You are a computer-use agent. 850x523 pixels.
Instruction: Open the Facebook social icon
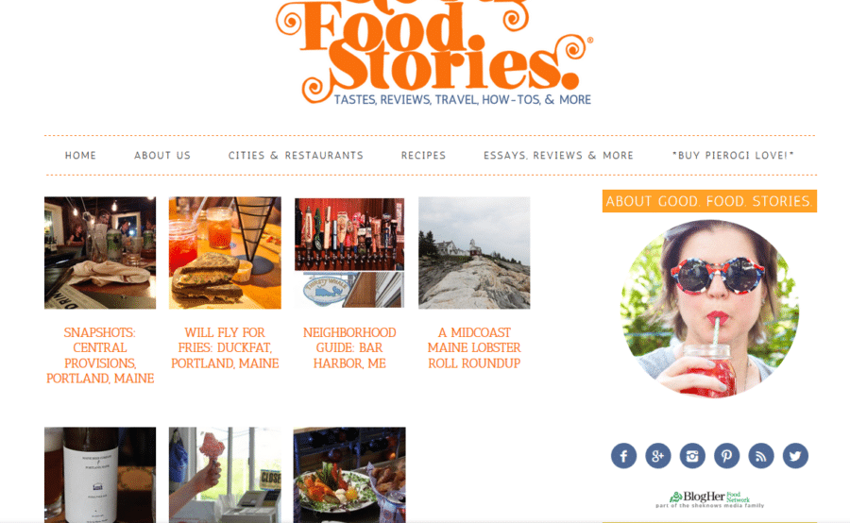[x=623, y=456]
